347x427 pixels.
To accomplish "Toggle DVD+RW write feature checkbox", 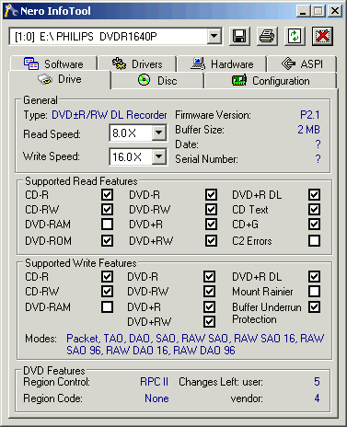I will tap(209, 321).
